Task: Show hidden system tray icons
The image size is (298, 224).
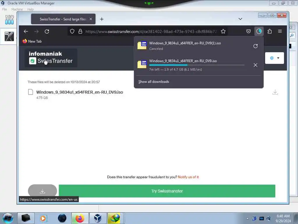Action: 247,218
